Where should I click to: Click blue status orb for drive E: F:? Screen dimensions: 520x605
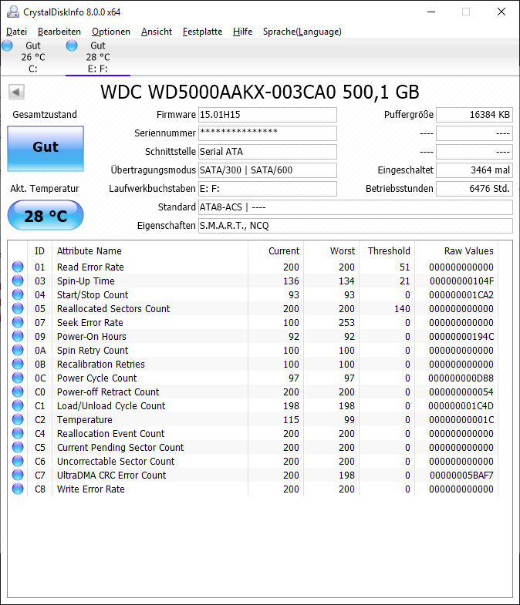point(72,45)
